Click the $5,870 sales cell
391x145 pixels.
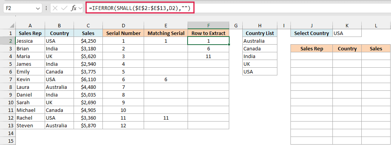(88, 125)
